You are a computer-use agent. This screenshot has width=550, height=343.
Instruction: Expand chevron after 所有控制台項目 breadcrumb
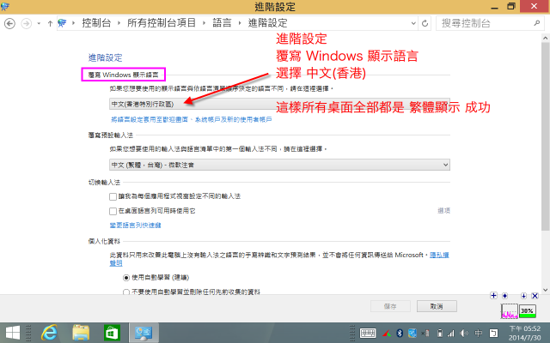[204, 23]
